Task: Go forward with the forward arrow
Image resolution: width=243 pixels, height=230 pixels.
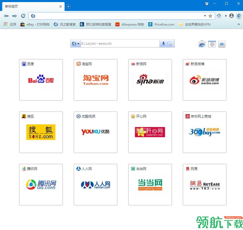Action: (x=15, y=16)
